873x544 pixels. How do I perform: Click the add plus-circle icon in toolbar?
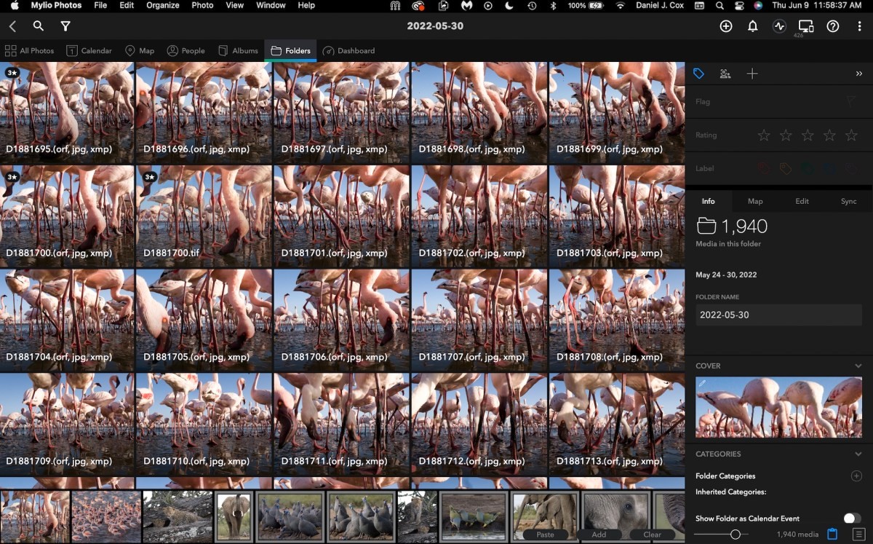pyautogui.click(x=726, y=26)
